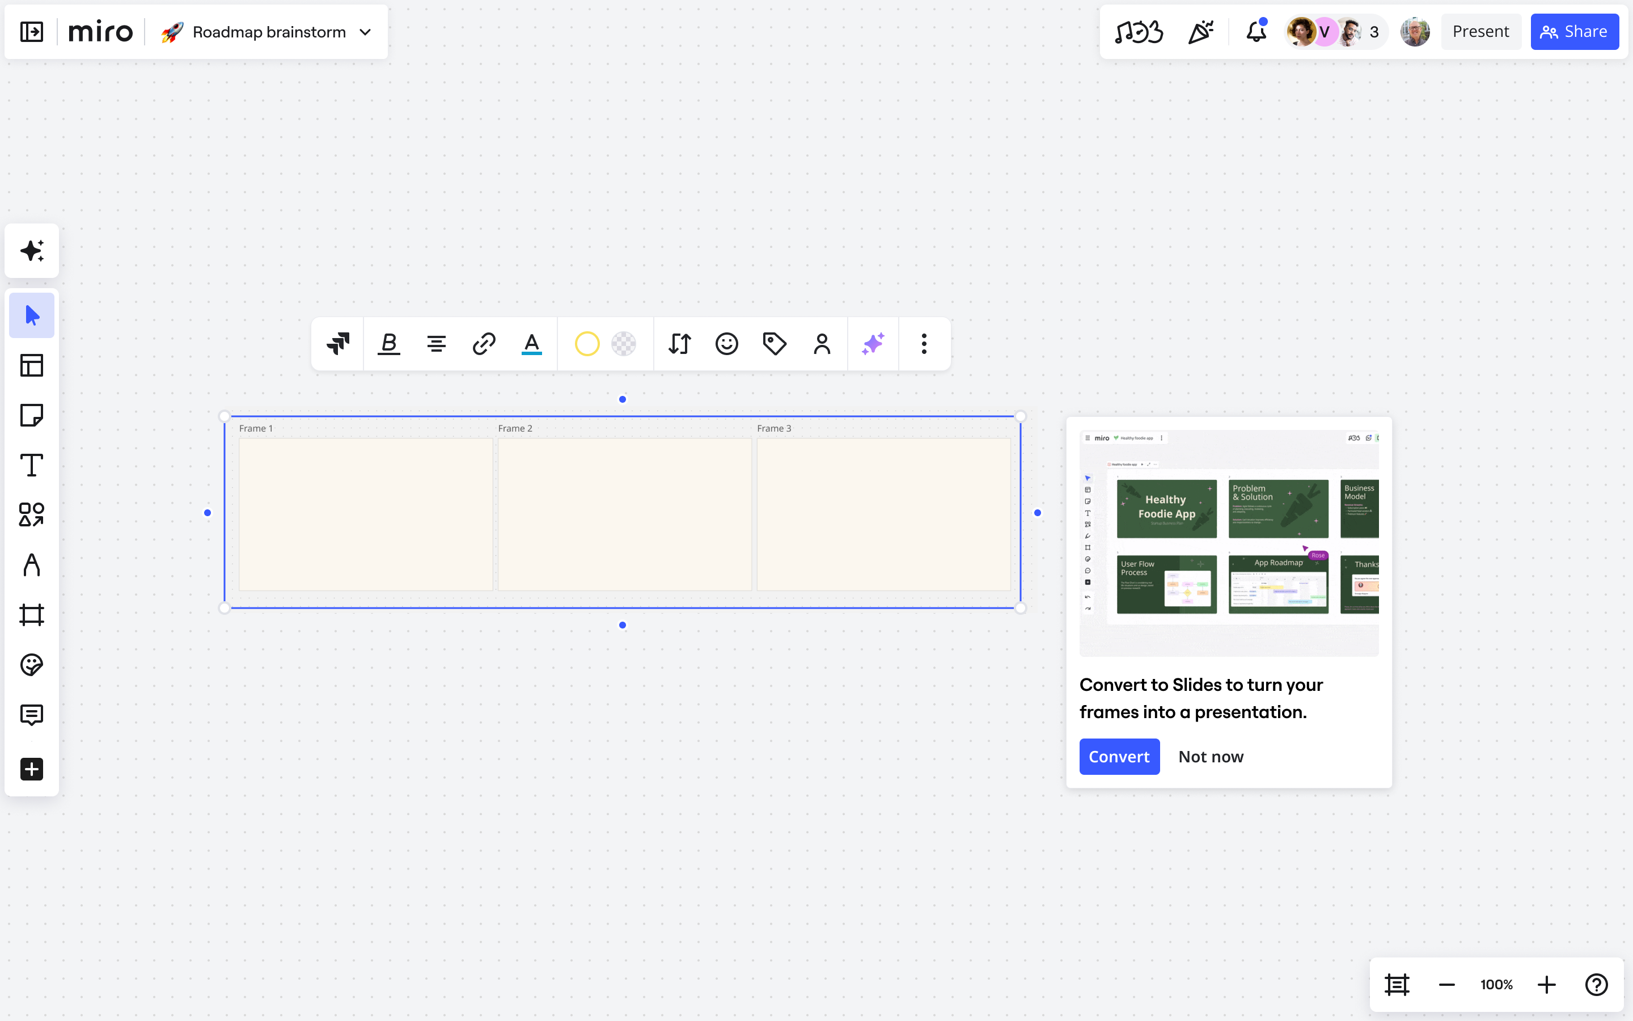Open the Templates tool

[32, 365]
